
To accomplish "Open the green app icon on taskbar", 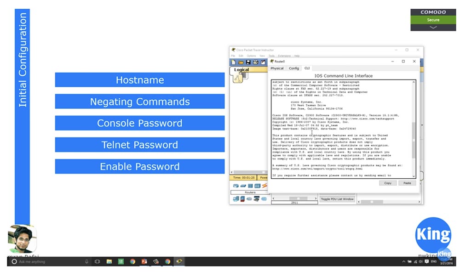I will coord(121,261).
